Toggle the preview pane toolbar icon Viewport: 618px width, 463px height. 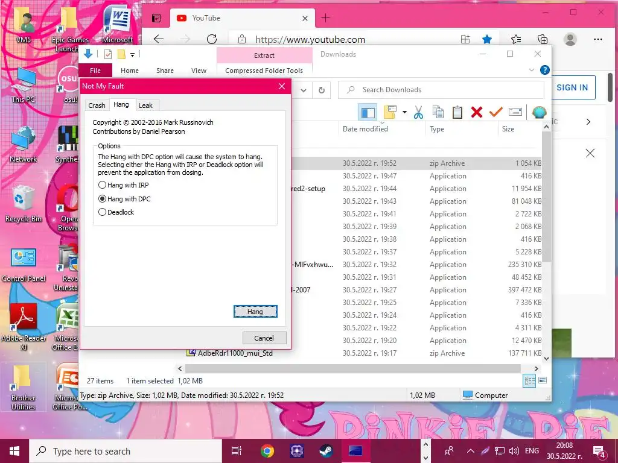[368, 113]
